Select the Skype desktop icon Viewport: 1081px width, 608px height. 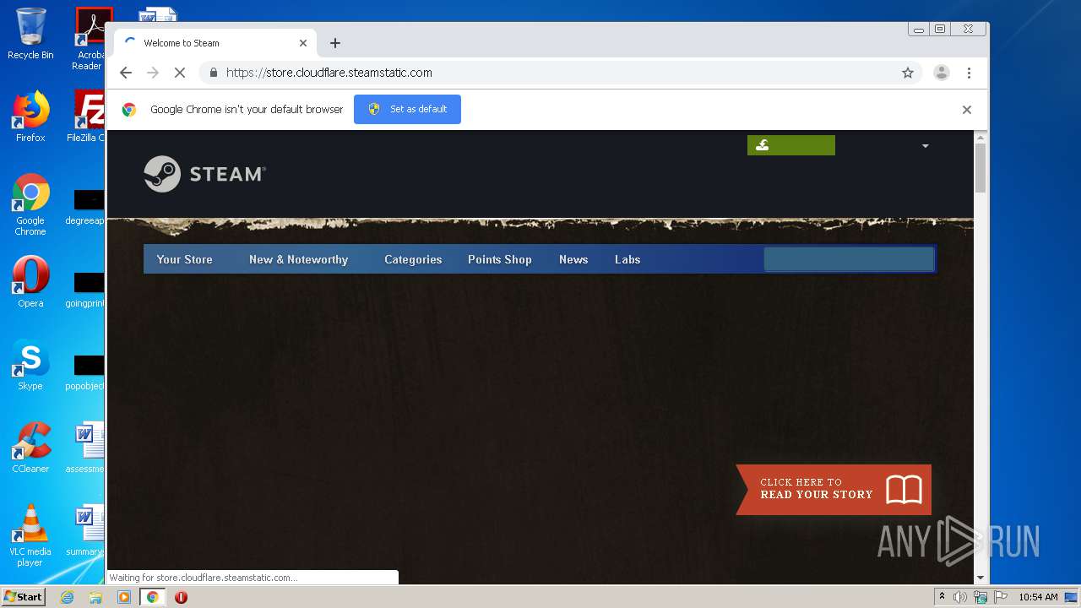(x=30, y=365)
